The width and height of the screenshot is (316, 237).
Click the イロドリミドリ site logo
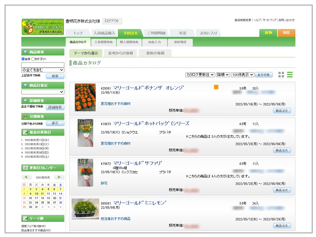43,27
